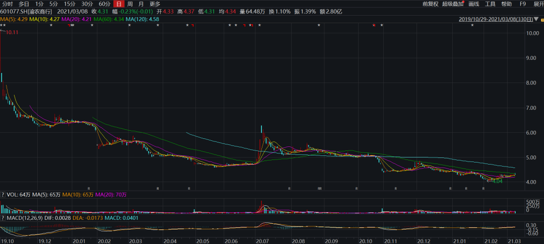Viewport: 544px width, 244px height.
Task: Click the 10.00 price axis label
Action: (x=532, y=33)
